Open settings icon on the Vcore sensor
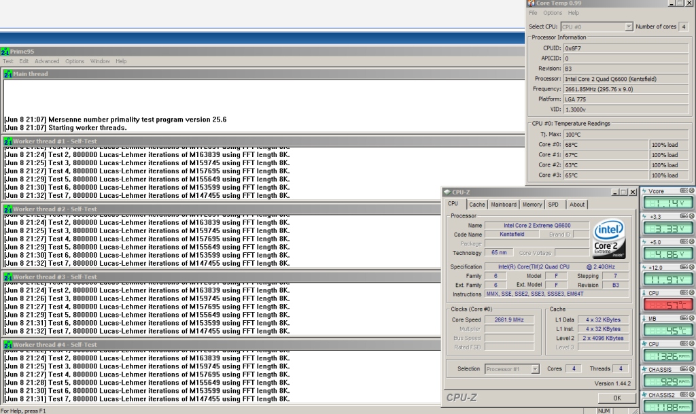696x414 pixels. [x=684, y=191]
